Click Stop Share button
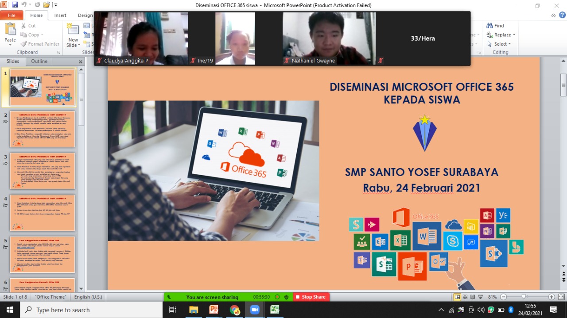567x318 pixels. [x=310, y=297]
